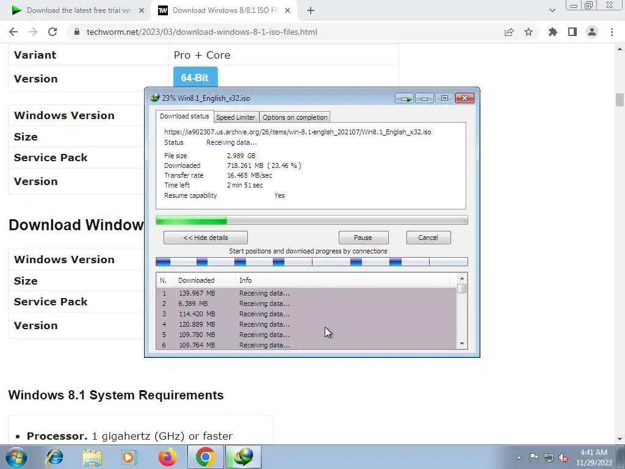The height and width of the screenshot is (469, 625).
Task: Close the 'Download Windows 8/8.1 ISO' tab
Action: click(x=287, y=10)
